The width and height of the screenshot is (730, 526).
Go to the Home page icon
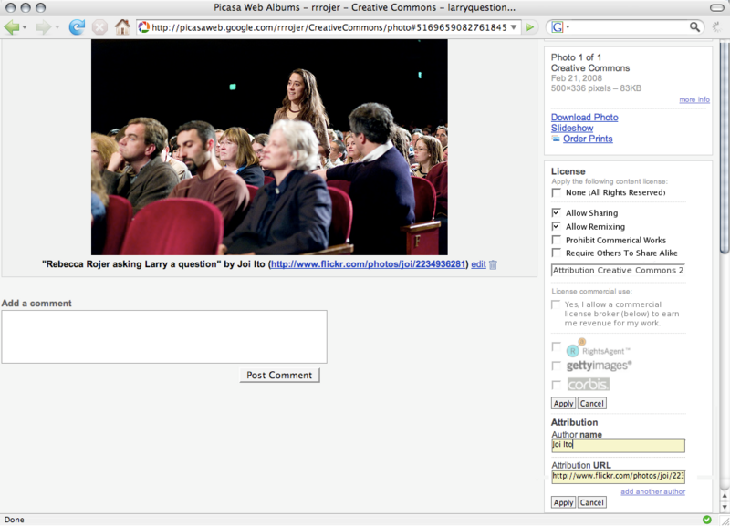coord(122,27)
